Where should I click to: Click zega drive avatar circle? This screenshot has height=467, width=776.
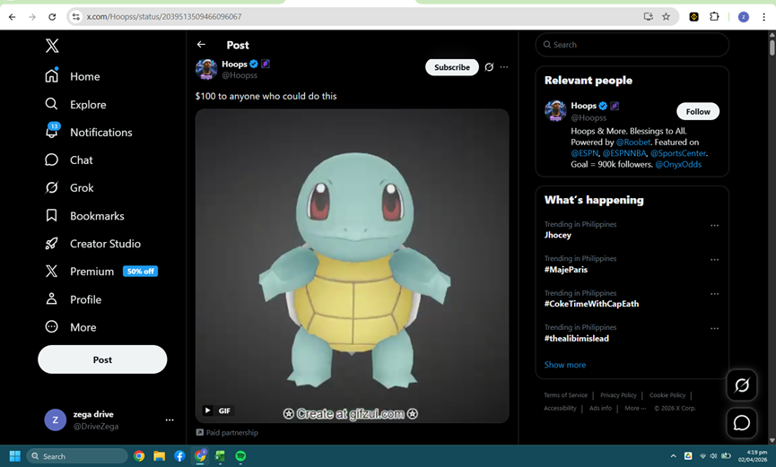56,420
